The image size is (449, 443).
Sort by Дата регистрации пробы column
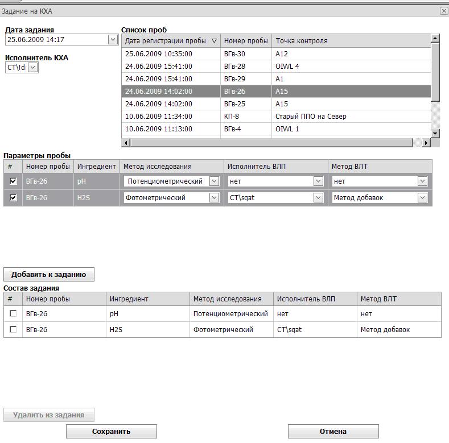click(171, 41)
